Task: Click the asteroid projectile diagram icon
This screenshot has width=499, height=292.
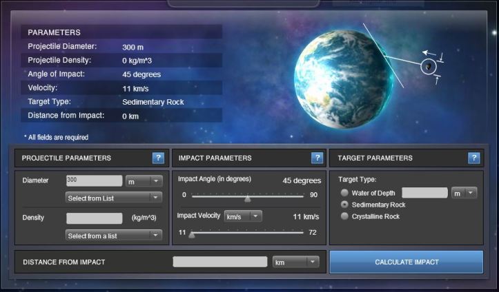Action: [429, 66]
